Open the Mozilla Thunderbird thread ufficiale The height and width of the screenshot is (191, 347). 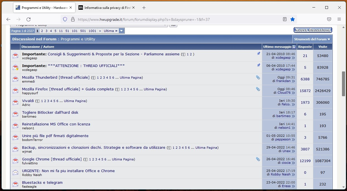[56, 77]
